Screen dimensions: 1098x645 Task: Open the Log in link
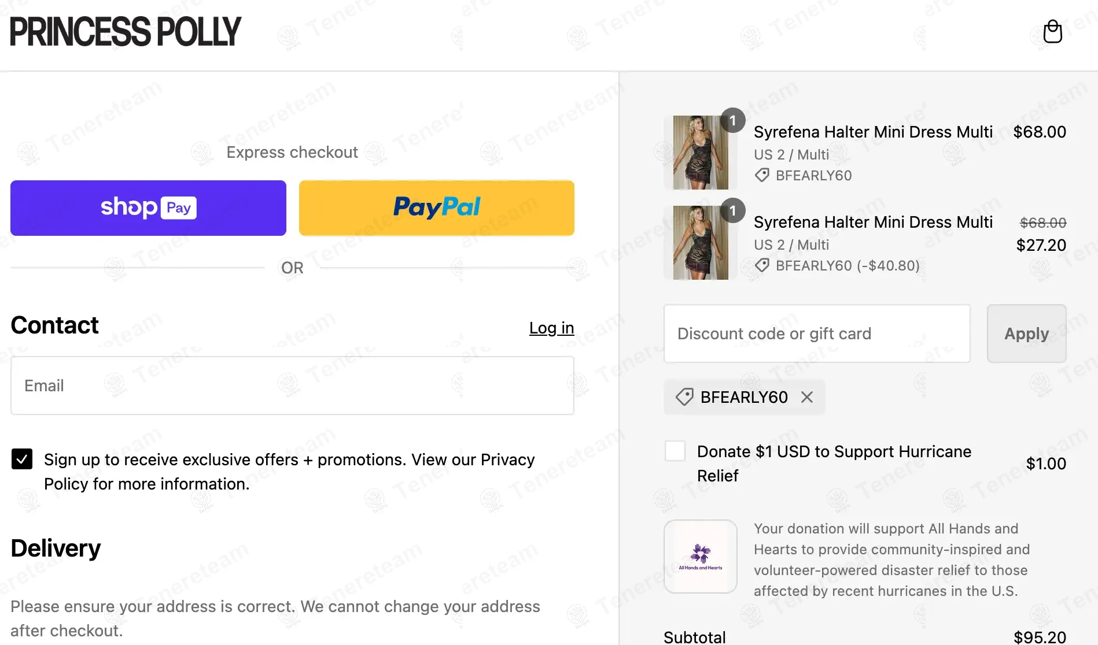point(551,328)
